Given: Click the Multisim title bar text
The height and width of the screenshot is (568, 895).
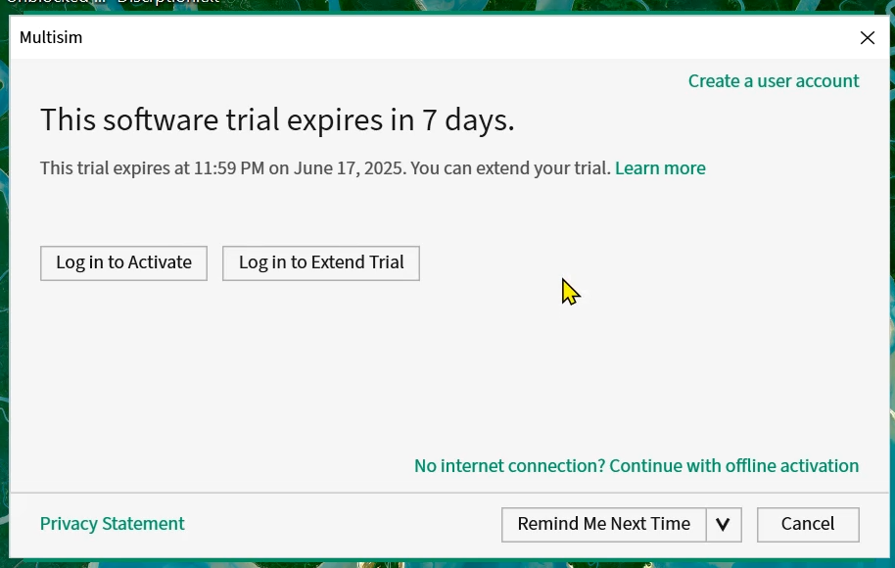Looking at the screenshot, I should point(51,37).
